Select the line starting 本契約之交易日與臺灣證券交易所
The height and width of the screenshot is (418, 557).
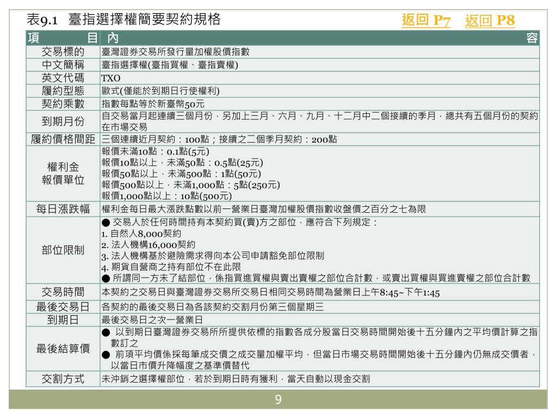270,292
